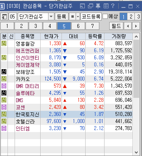Open help with the question mark icon
142x156 pixels.
(x=113, y=6)
